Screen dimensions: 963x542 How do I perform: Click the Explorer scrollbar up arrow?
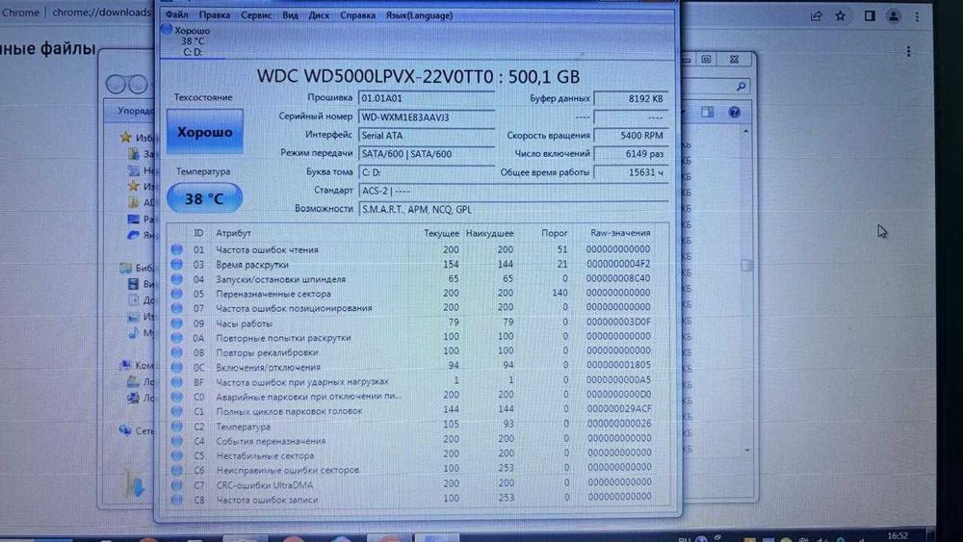tap(746, 131)
